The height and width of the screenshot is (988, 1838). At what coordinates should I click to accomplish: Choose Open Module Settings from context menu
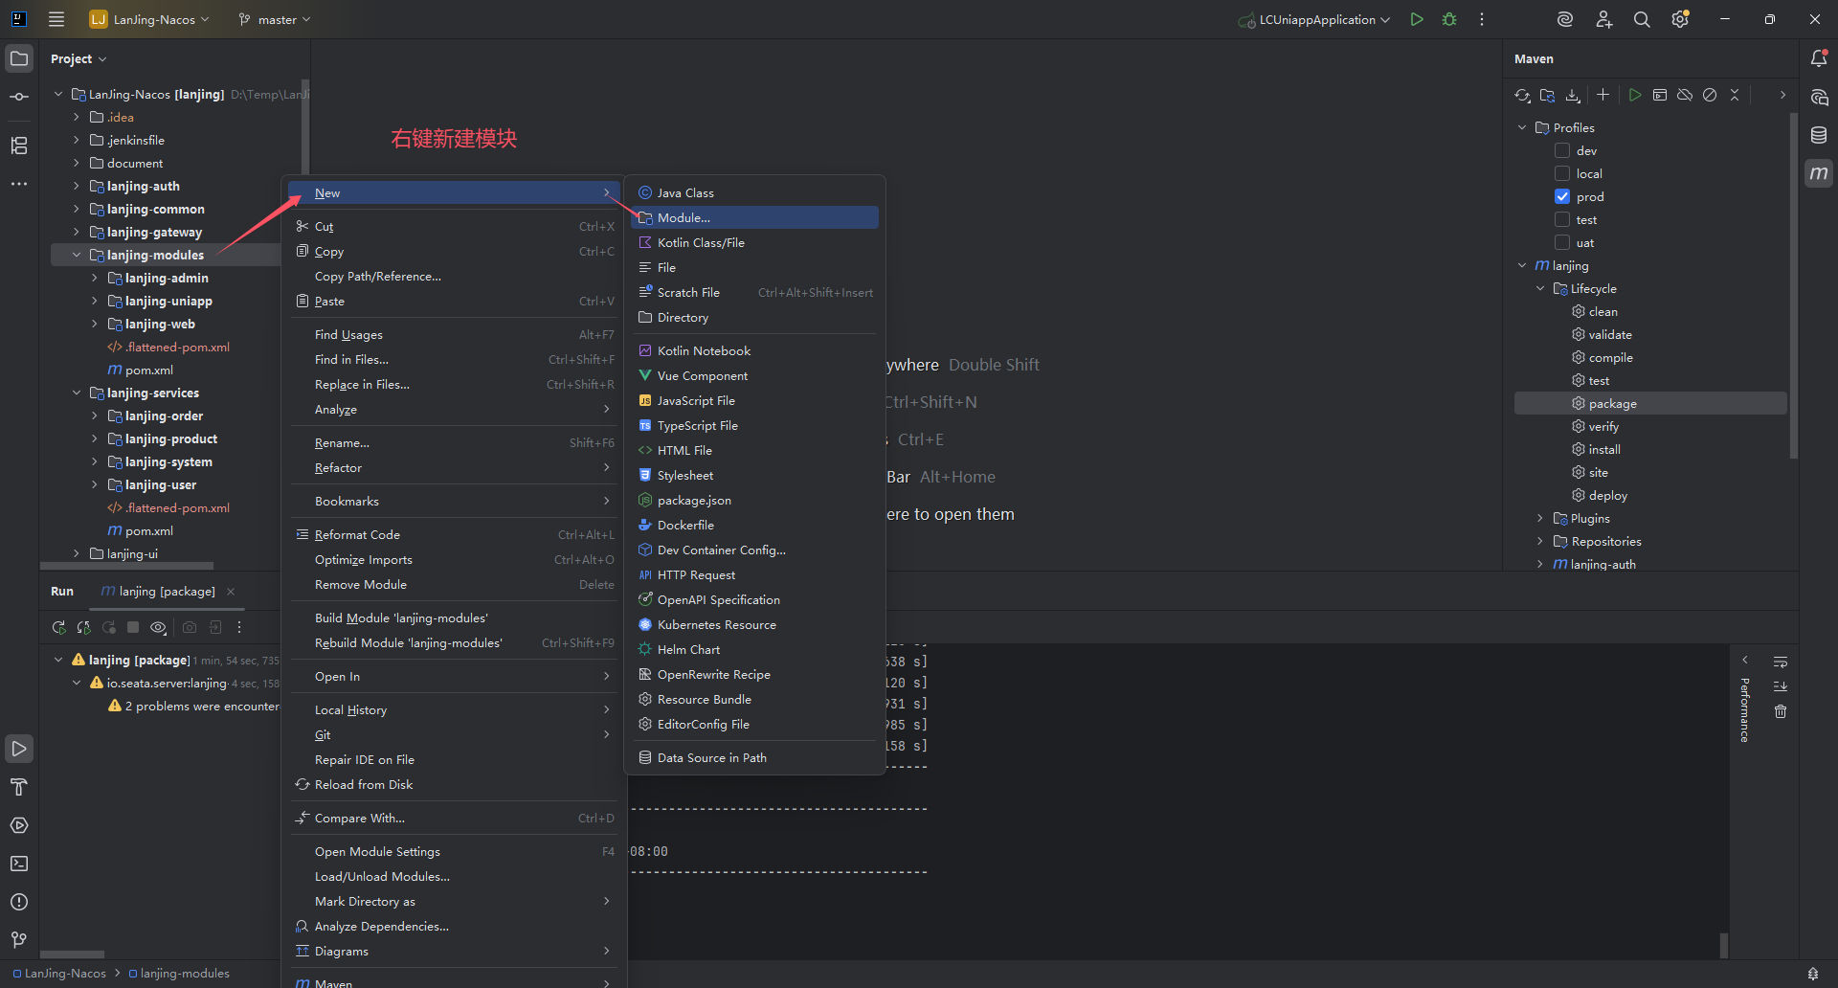[x=454, y=851]
